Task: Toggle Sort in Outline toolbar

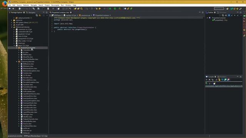Action: [226, 15]
